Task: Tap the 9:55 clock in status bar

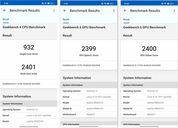Action: [x=66, y=4]
